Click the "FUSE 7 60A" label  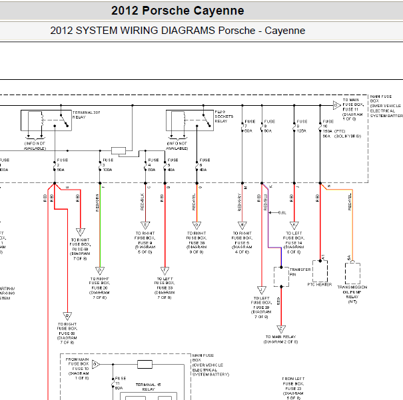click(x=250, y=126)
